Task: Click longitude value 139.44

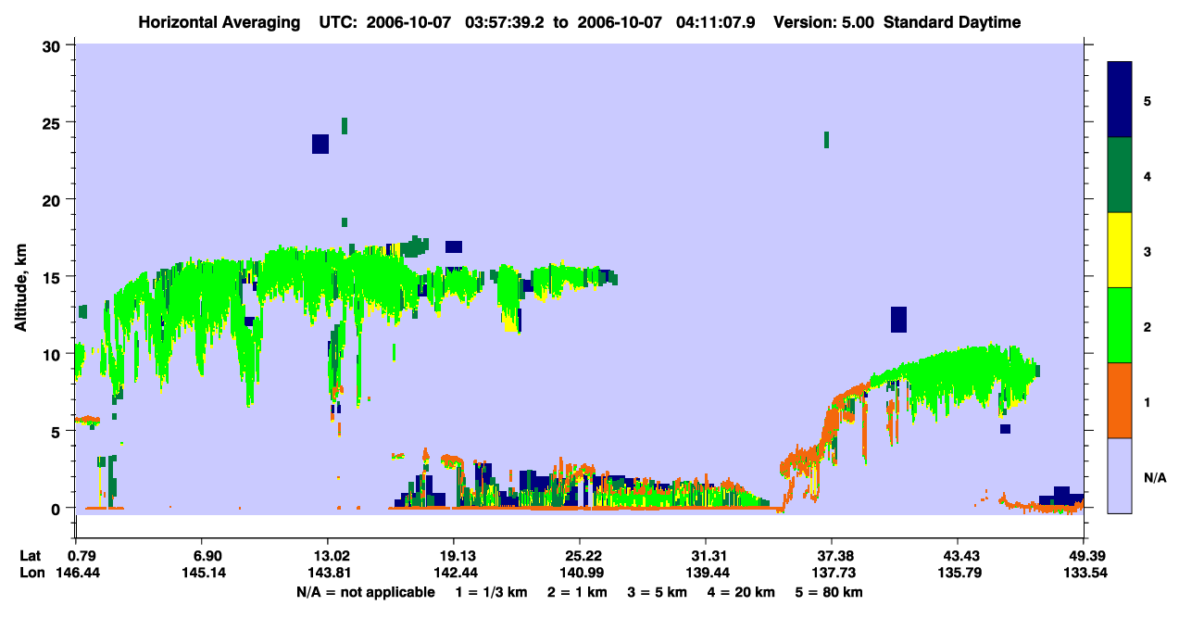Action: (706, 574)
